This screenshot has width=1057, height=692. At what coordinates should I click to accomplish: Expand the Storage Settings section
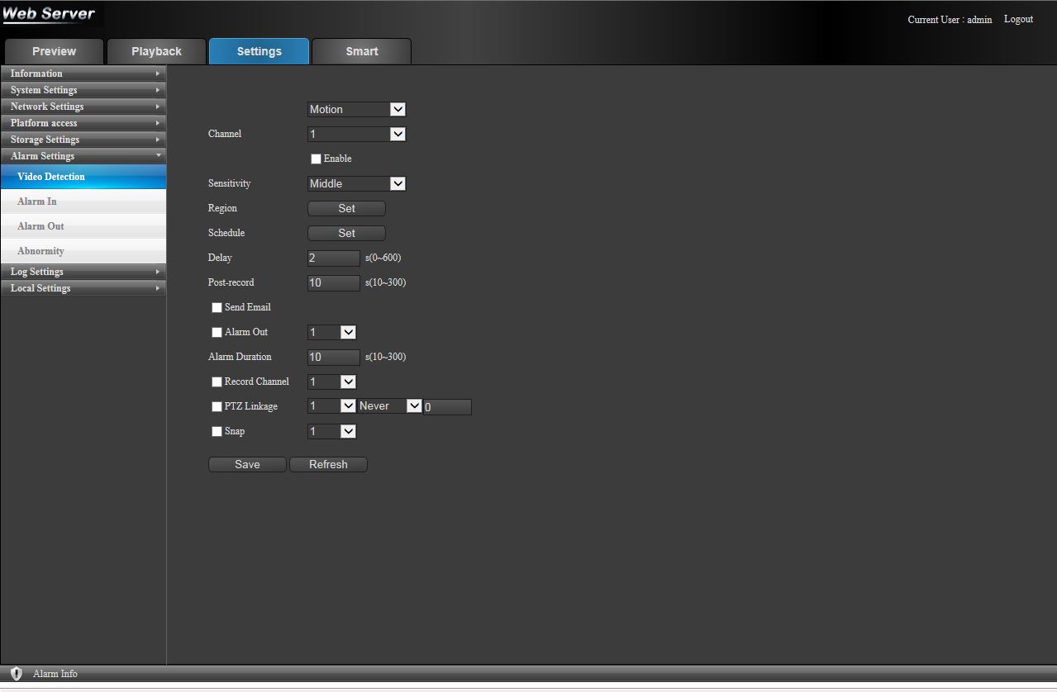(x=83, y=140)
